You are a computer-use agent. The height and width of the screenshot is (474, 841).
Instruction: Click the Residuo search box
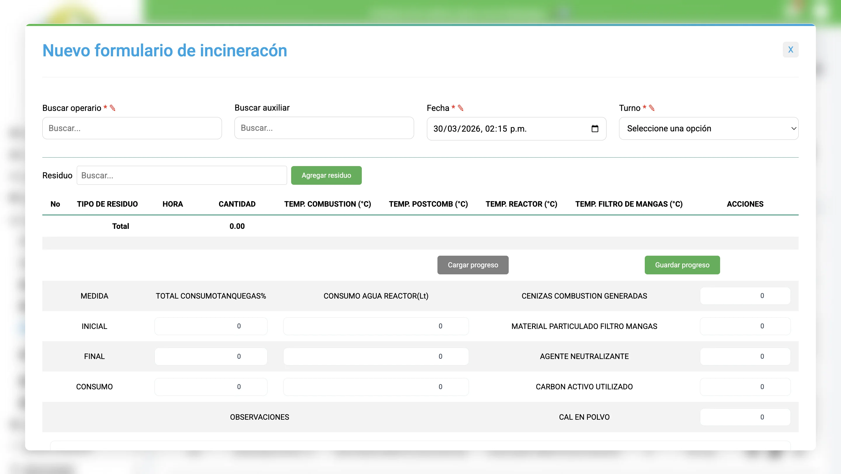click(182, 175)
